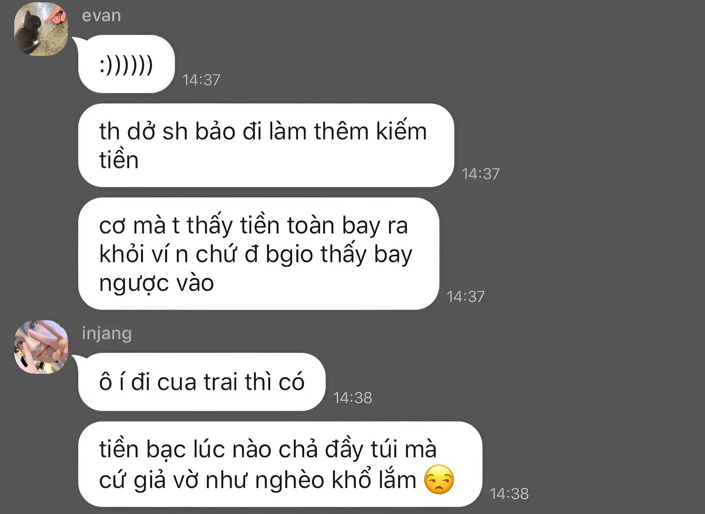
Task: Select the ':))))))' smiley message bubble
Action: (126, 64)
